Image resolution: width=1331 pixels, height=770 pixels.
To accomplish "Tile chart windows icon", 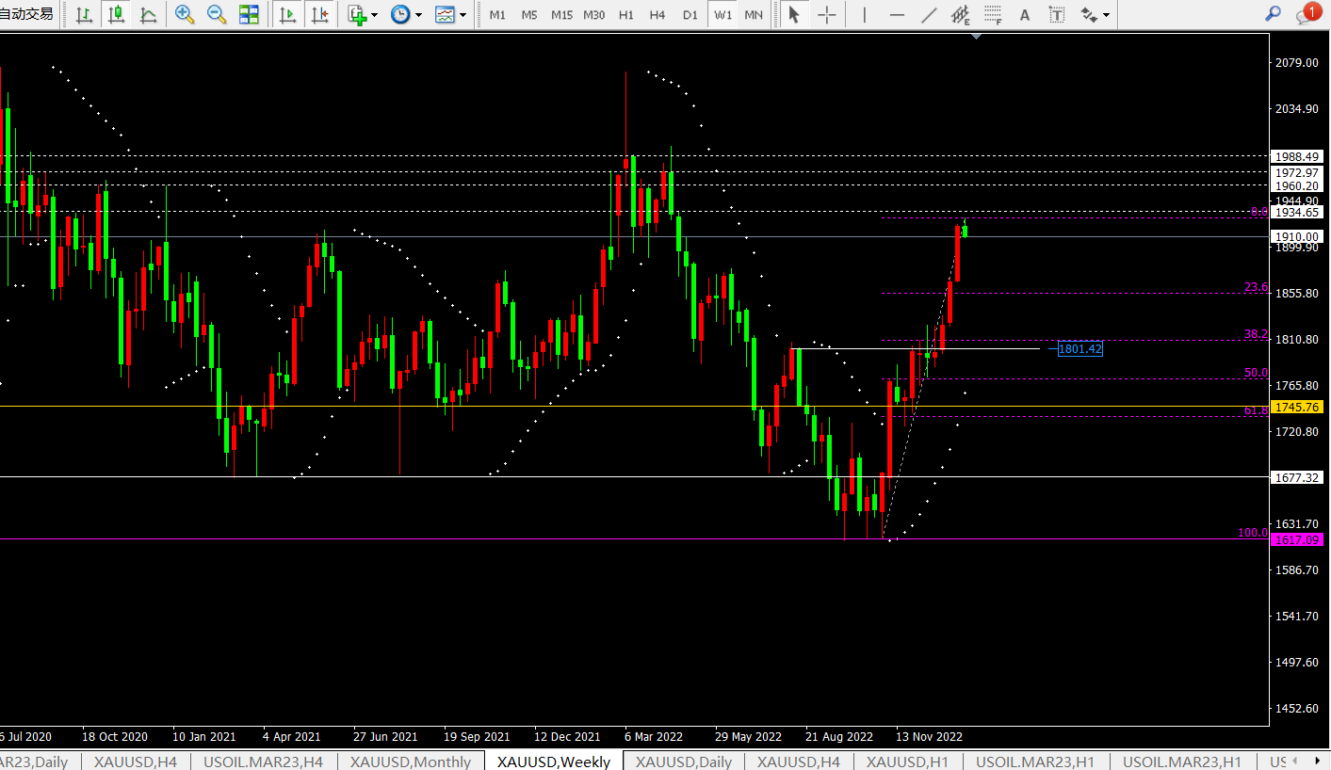I will 249,14.
